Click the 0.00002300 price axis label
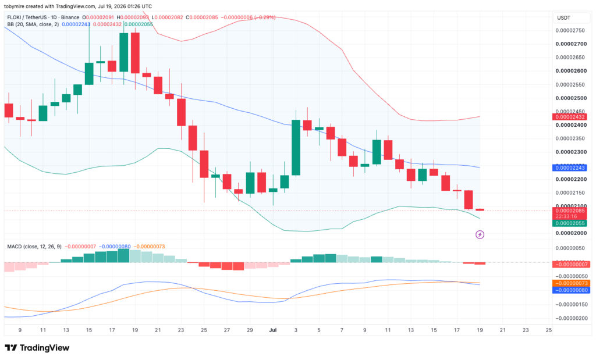Image resolution: width=596 pixels, height=360 pixels. point(571,152)
